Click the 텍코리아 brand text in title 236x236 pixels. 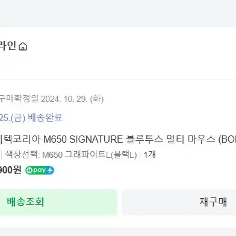tap(22, 139)
